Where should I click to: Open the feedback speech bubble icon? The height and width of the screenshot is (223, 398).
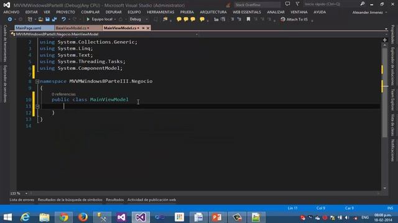point(287,4)
